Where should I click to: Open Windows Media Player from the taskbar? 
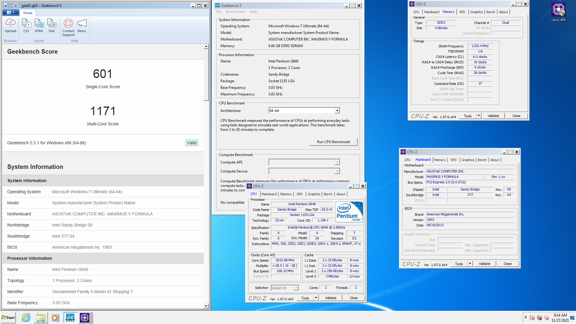[x=55, y=318]
